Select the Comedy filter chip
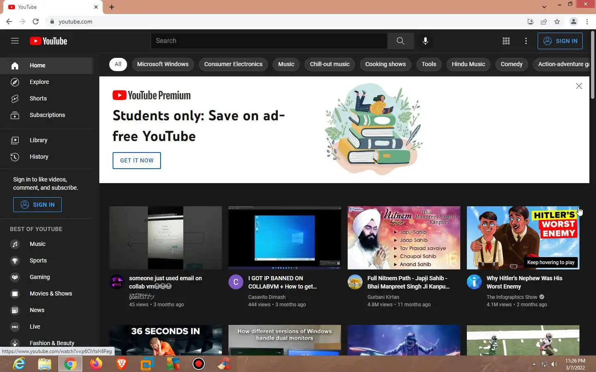 (512, 64)
